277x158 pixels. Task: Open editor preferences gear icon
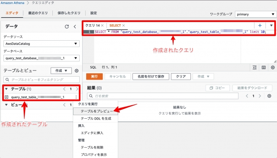(x=273, y=68)
